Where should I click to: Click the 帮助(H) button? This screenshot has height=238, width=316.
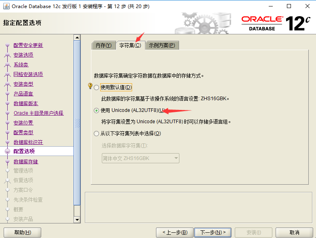(x=22, y=233)
